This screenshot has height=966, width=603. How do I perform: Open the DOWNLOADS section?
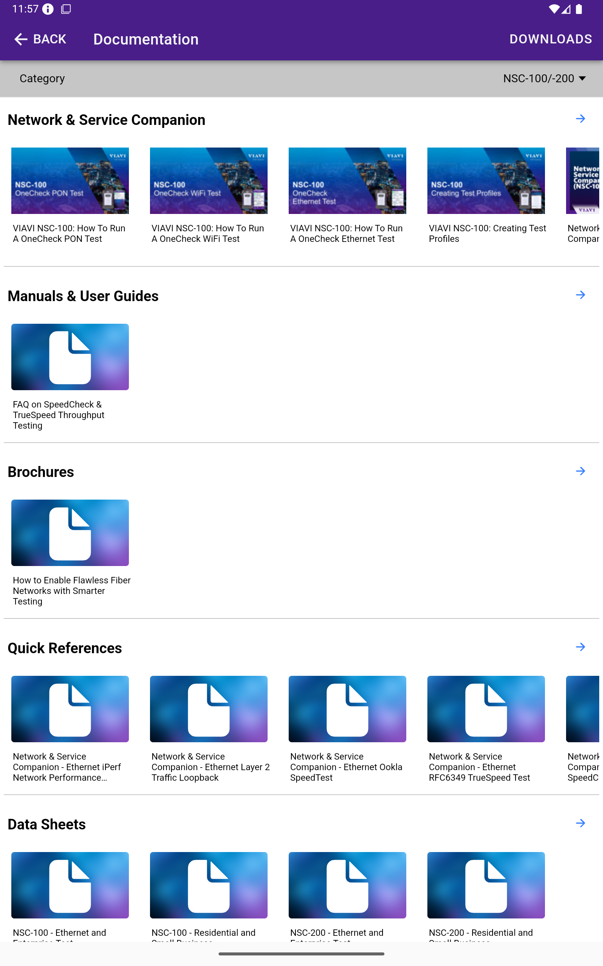point(550,39)
